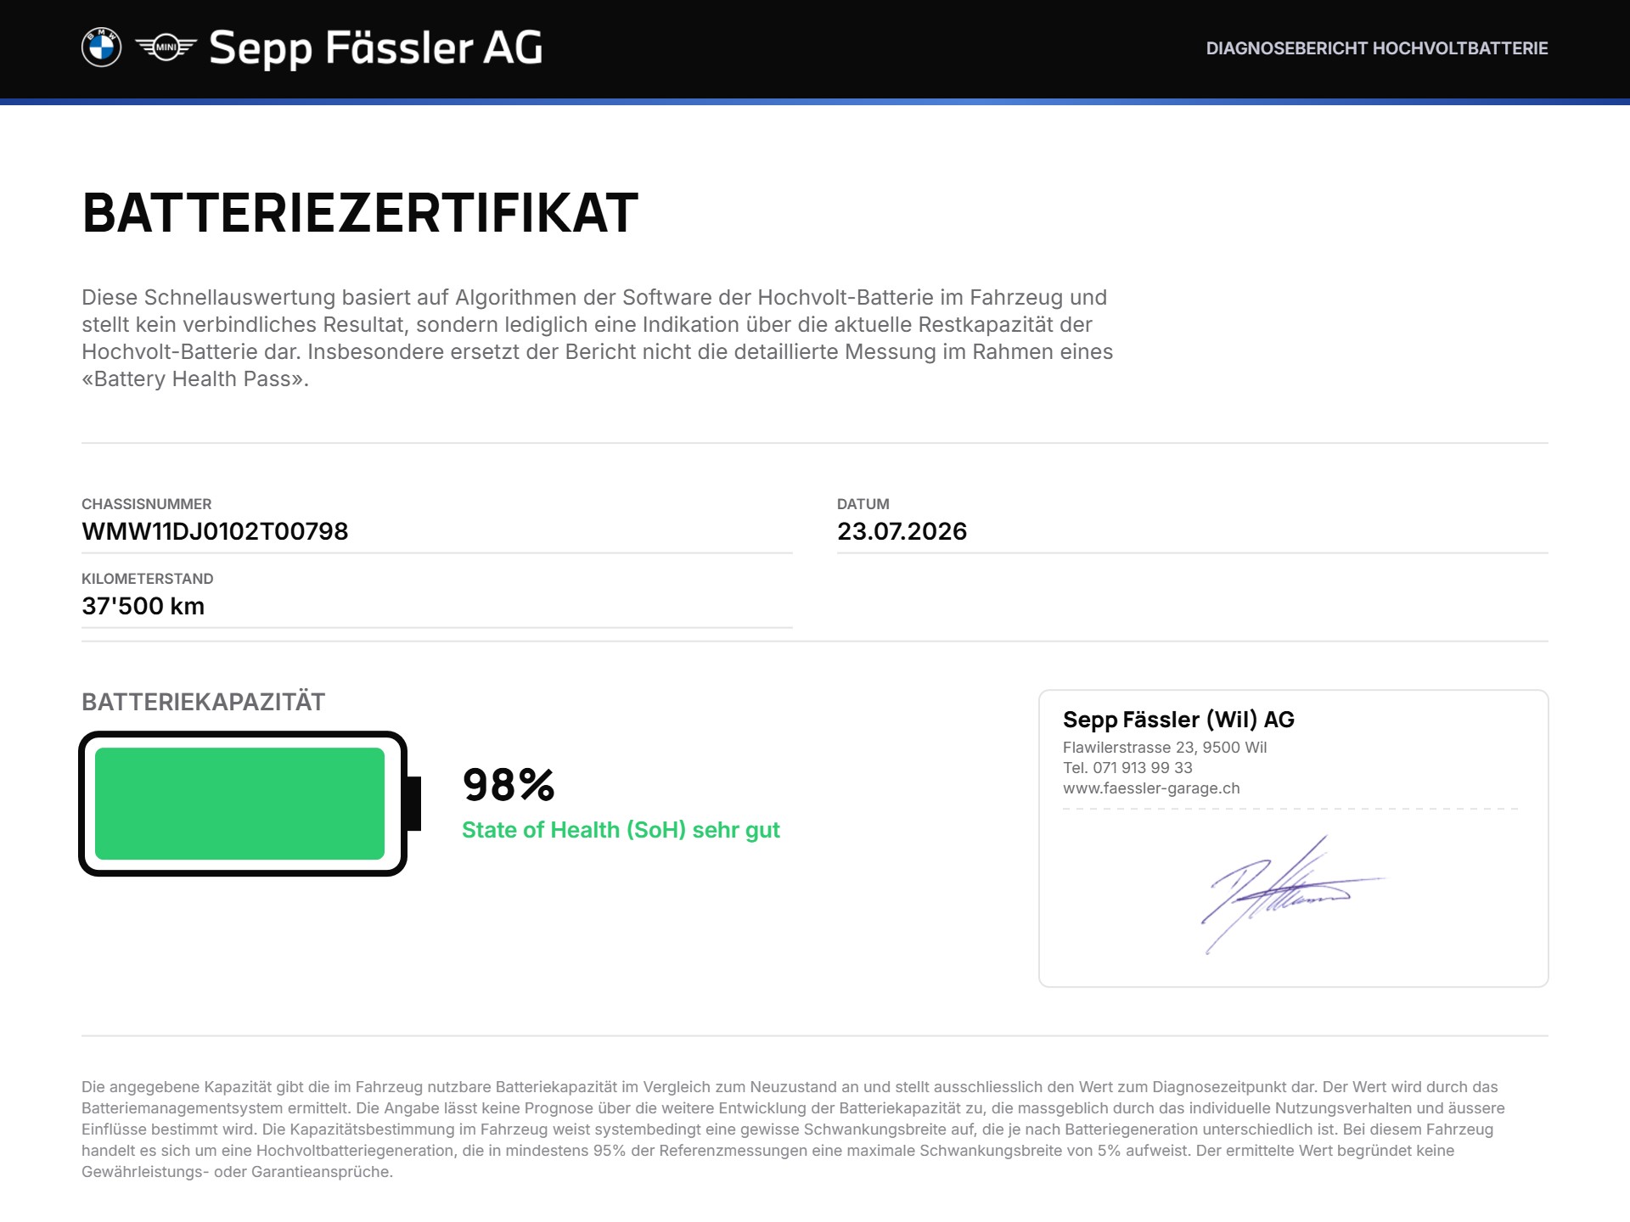Click the BMW roundel logo

coord(101,48)
